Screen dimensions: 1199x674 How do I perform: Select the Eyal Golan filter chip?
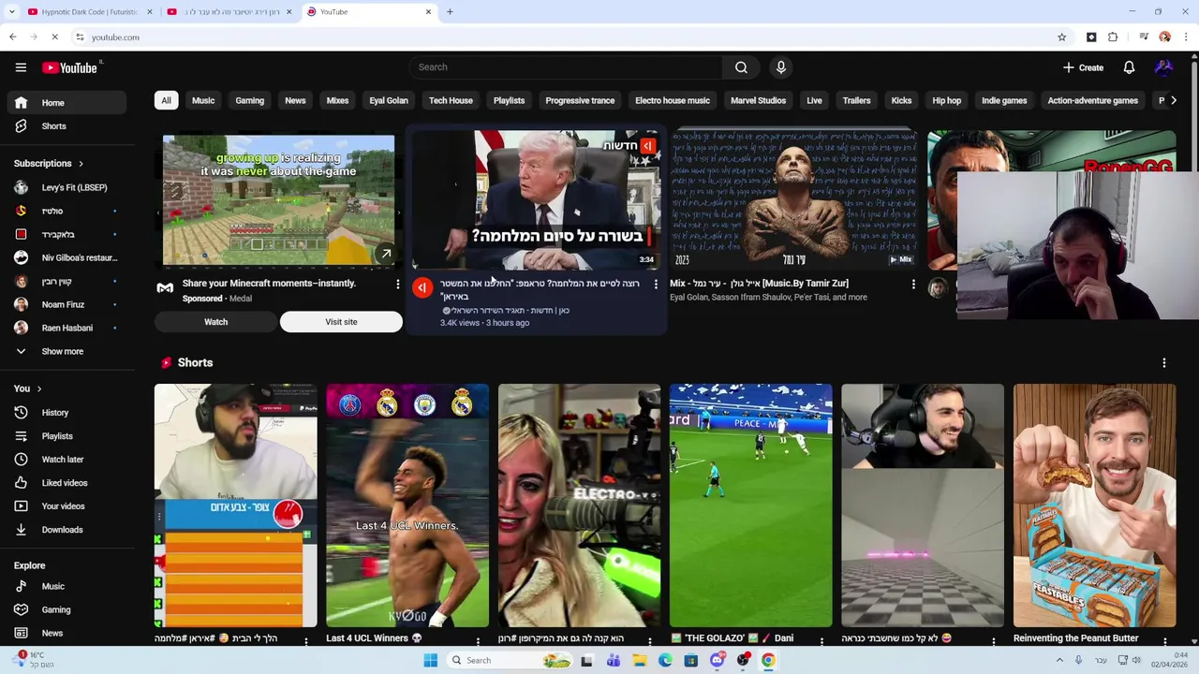pos(389,101)
